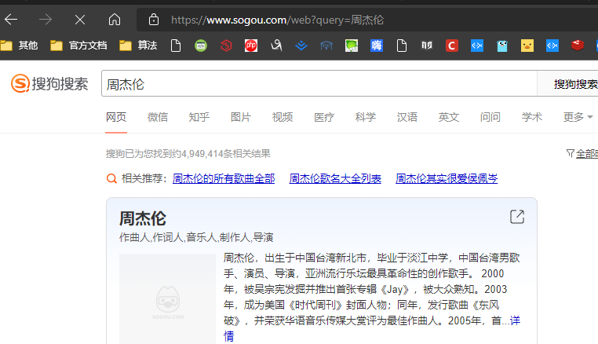
Task: Select the 网页 tab
Action: pyautogui.click(x=116, y=117)
